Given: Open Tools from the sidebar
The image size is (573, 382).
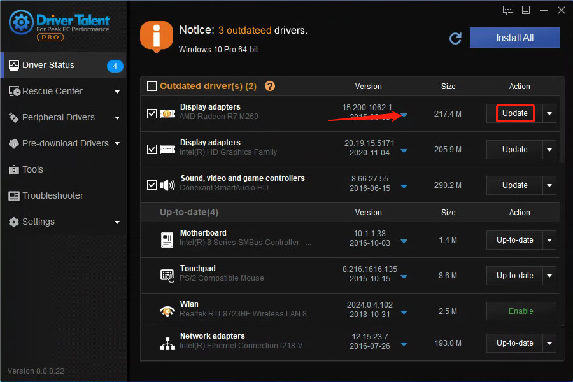Looking at the screenshot, I should click(64, 169).
